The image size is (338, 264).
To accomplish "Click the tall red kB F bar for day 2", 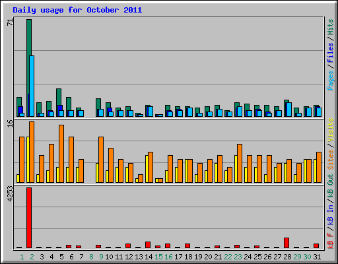I will click(29, 218).
